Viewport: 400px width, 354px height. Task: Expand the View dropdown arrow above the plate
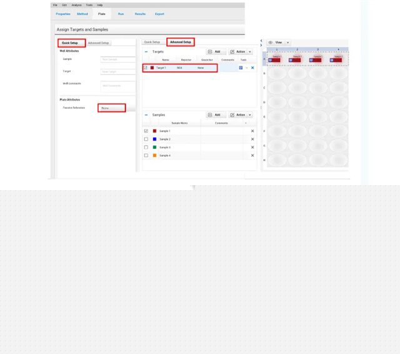point(288,43)
